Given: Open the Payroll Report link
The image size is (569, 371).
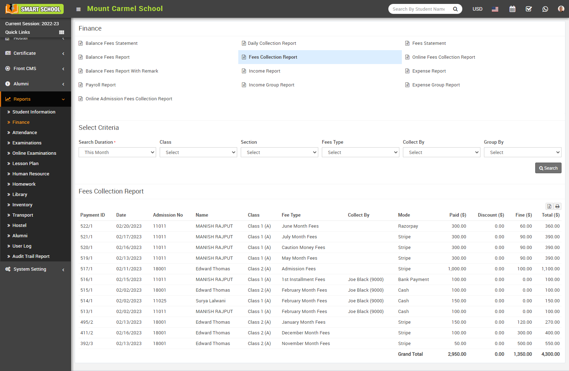Looking at the screenshot, I should [101, 85].
